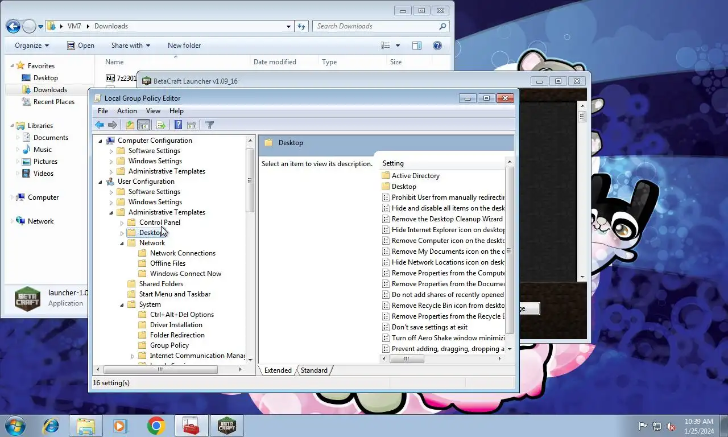Open the View menu
This screenshot has height=437, width=728.
click(153, 111)
